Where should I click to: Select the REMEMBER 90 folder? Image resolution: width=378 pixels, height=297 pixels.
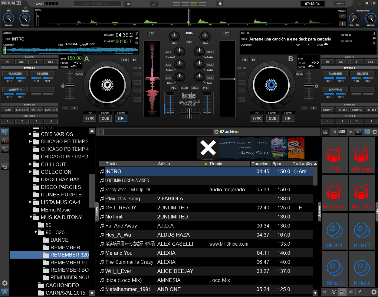[69, 262]
